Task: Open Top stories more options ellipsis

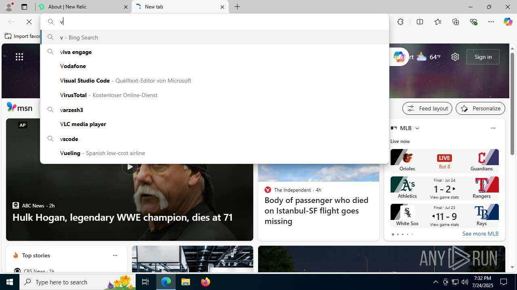Action: [115, 255]
